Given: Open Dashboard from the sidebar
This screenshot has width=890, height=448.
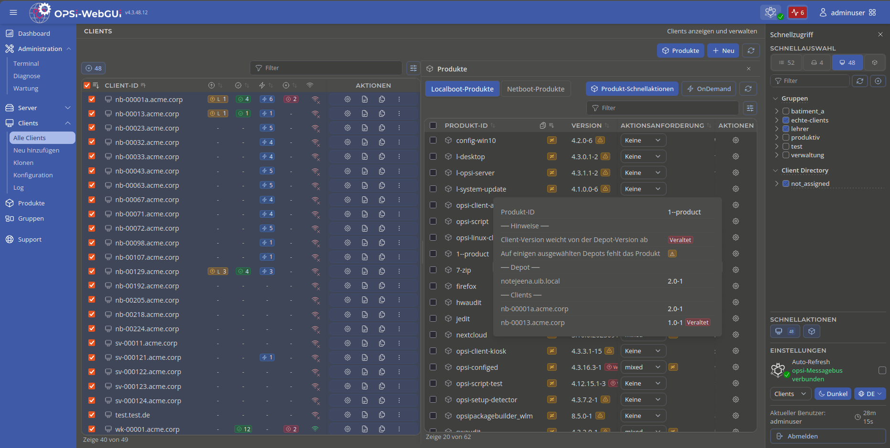Looking at the screenshot, I should click(34, 33).
